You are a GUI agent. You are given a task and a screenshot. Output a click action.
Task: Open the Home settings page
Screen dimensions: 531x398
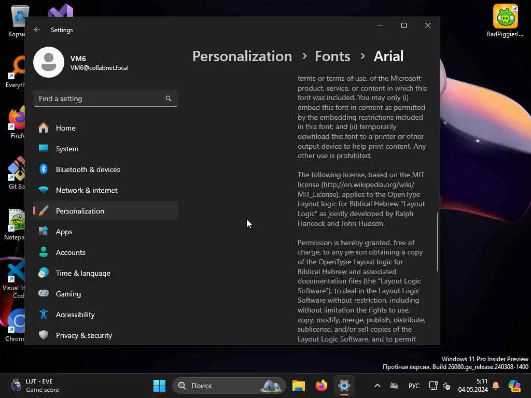(x=106, y=128)
